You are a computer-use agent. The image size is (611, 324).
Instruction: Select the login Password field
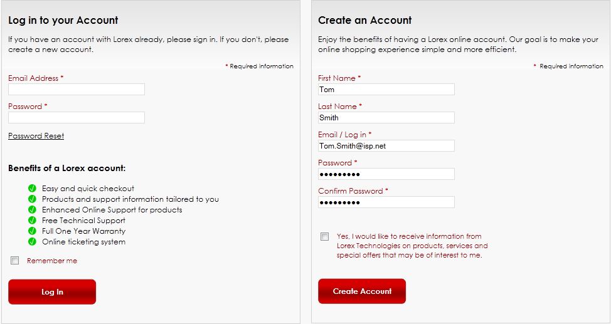(x=77, y=118)
